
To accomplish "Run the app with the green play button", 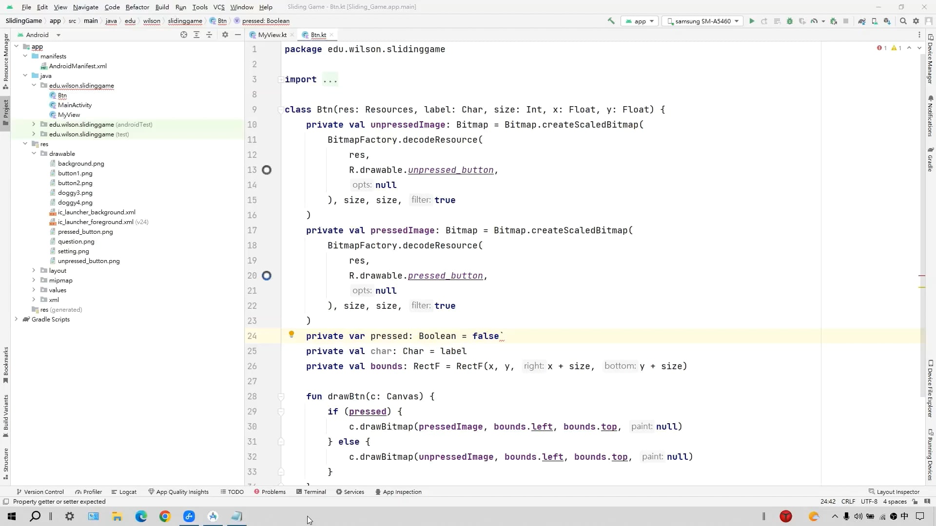I will tap(752, 21).
